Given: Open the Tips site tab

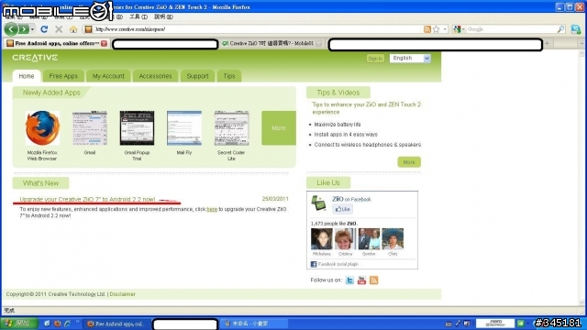Looking at the screenshot, I should (229, 76).
